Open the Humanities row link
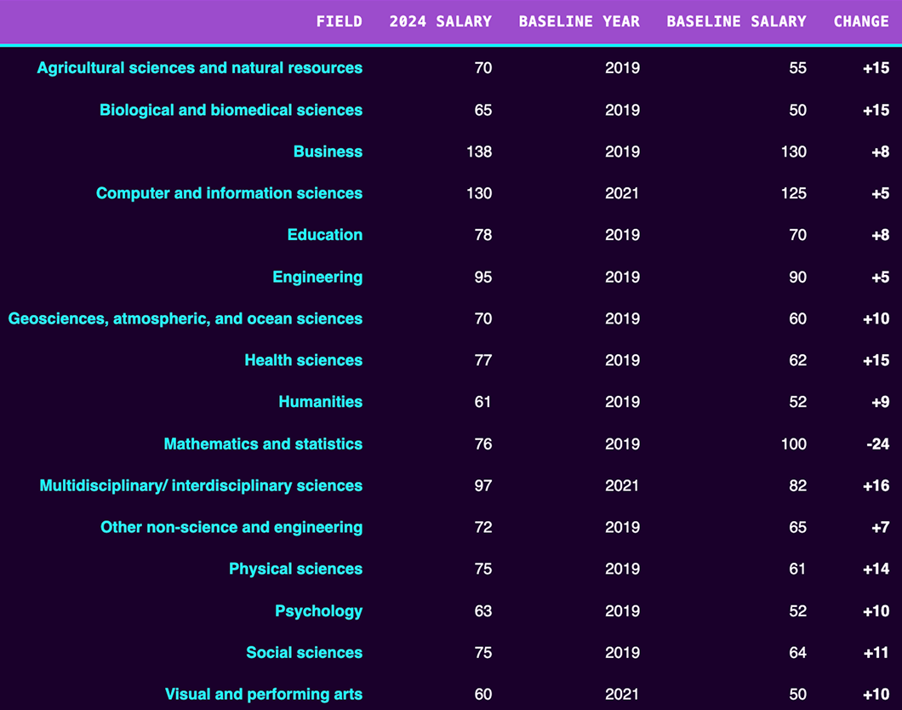 tap(321, 402)
